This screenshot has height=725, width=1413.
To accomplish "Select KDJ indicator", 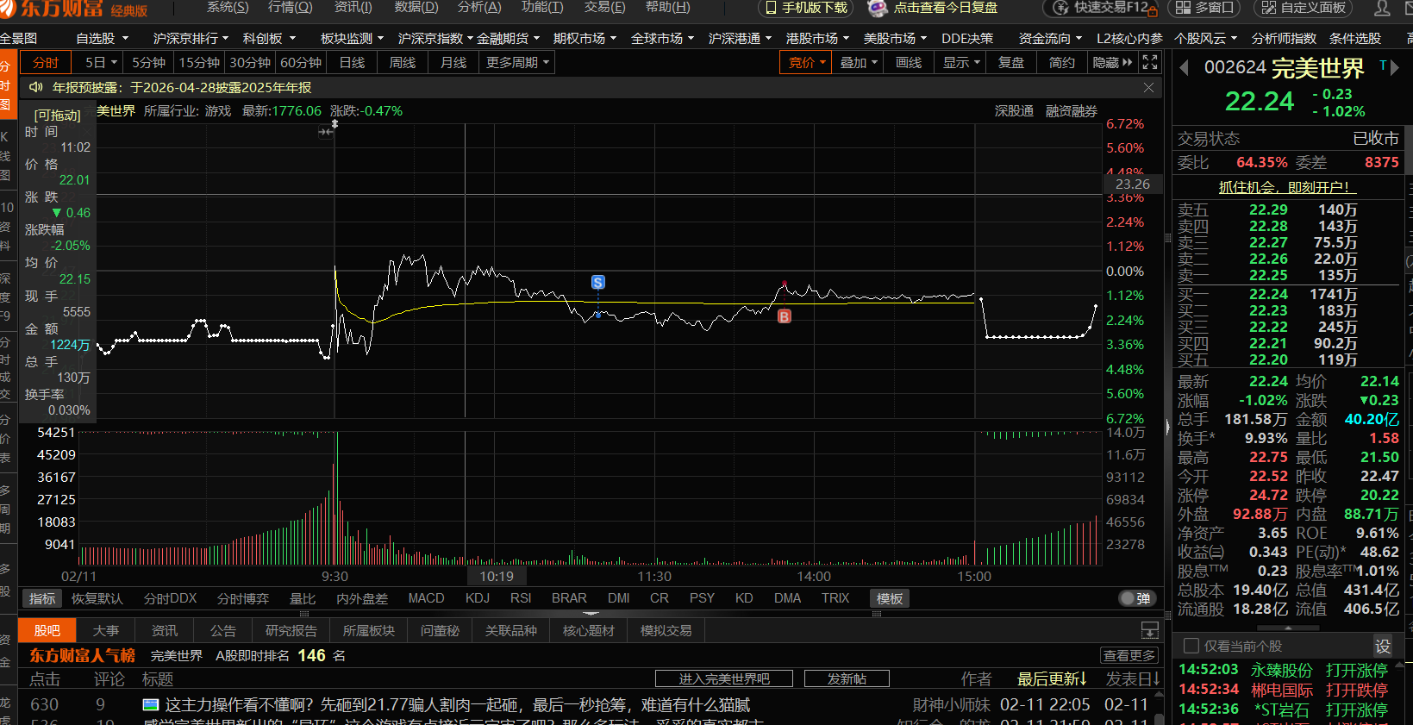I will coord(478,598).
